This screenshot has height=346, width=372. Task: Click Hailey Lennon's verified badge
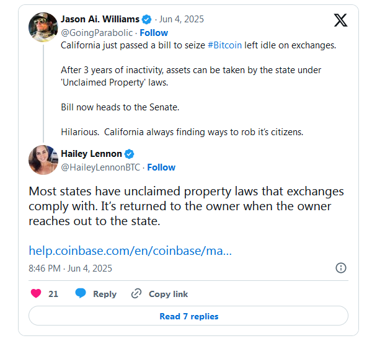click(130, 154)
